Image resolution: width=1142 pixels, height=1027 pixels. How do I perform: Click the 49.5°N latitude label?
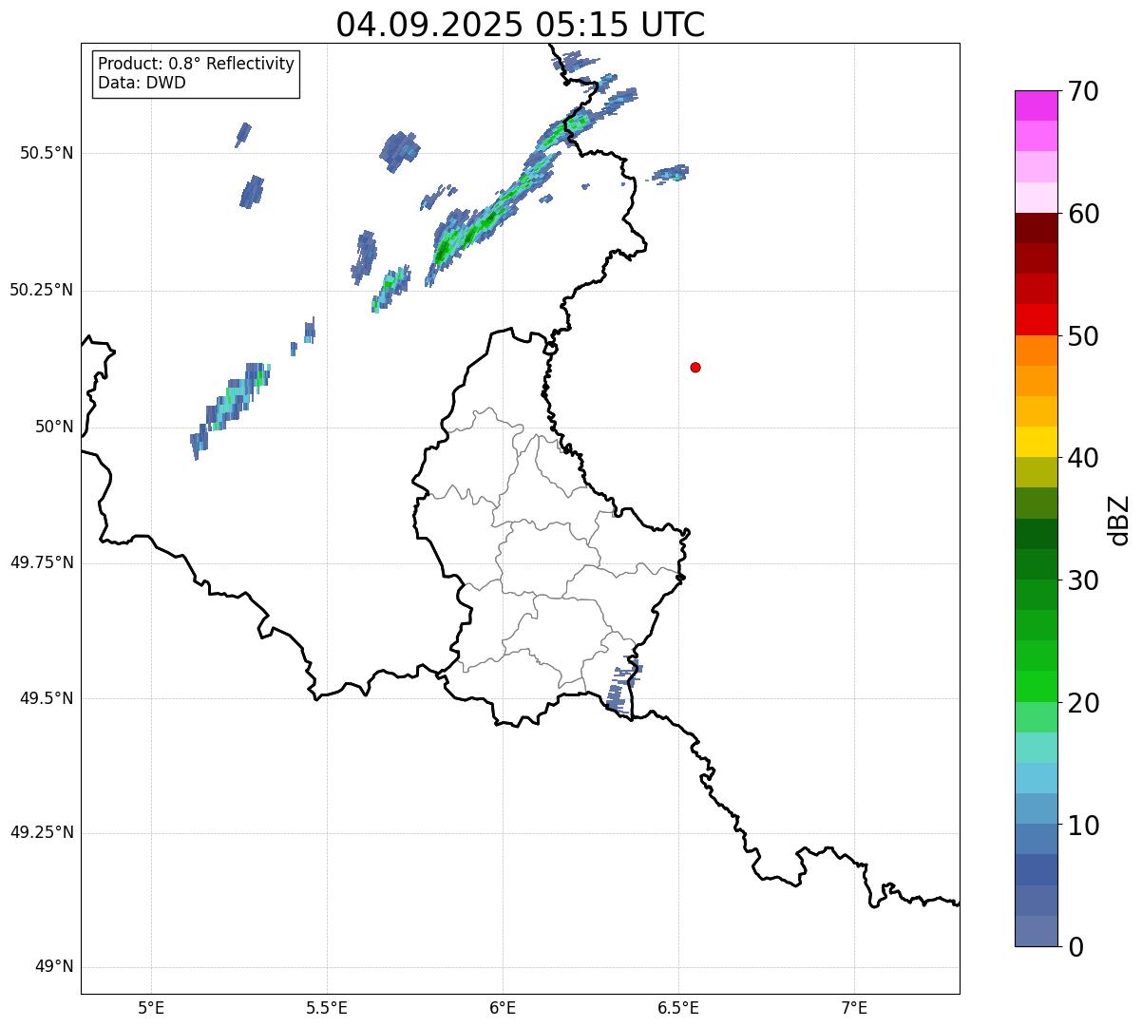pyautogui.click(x=46, y=698)
